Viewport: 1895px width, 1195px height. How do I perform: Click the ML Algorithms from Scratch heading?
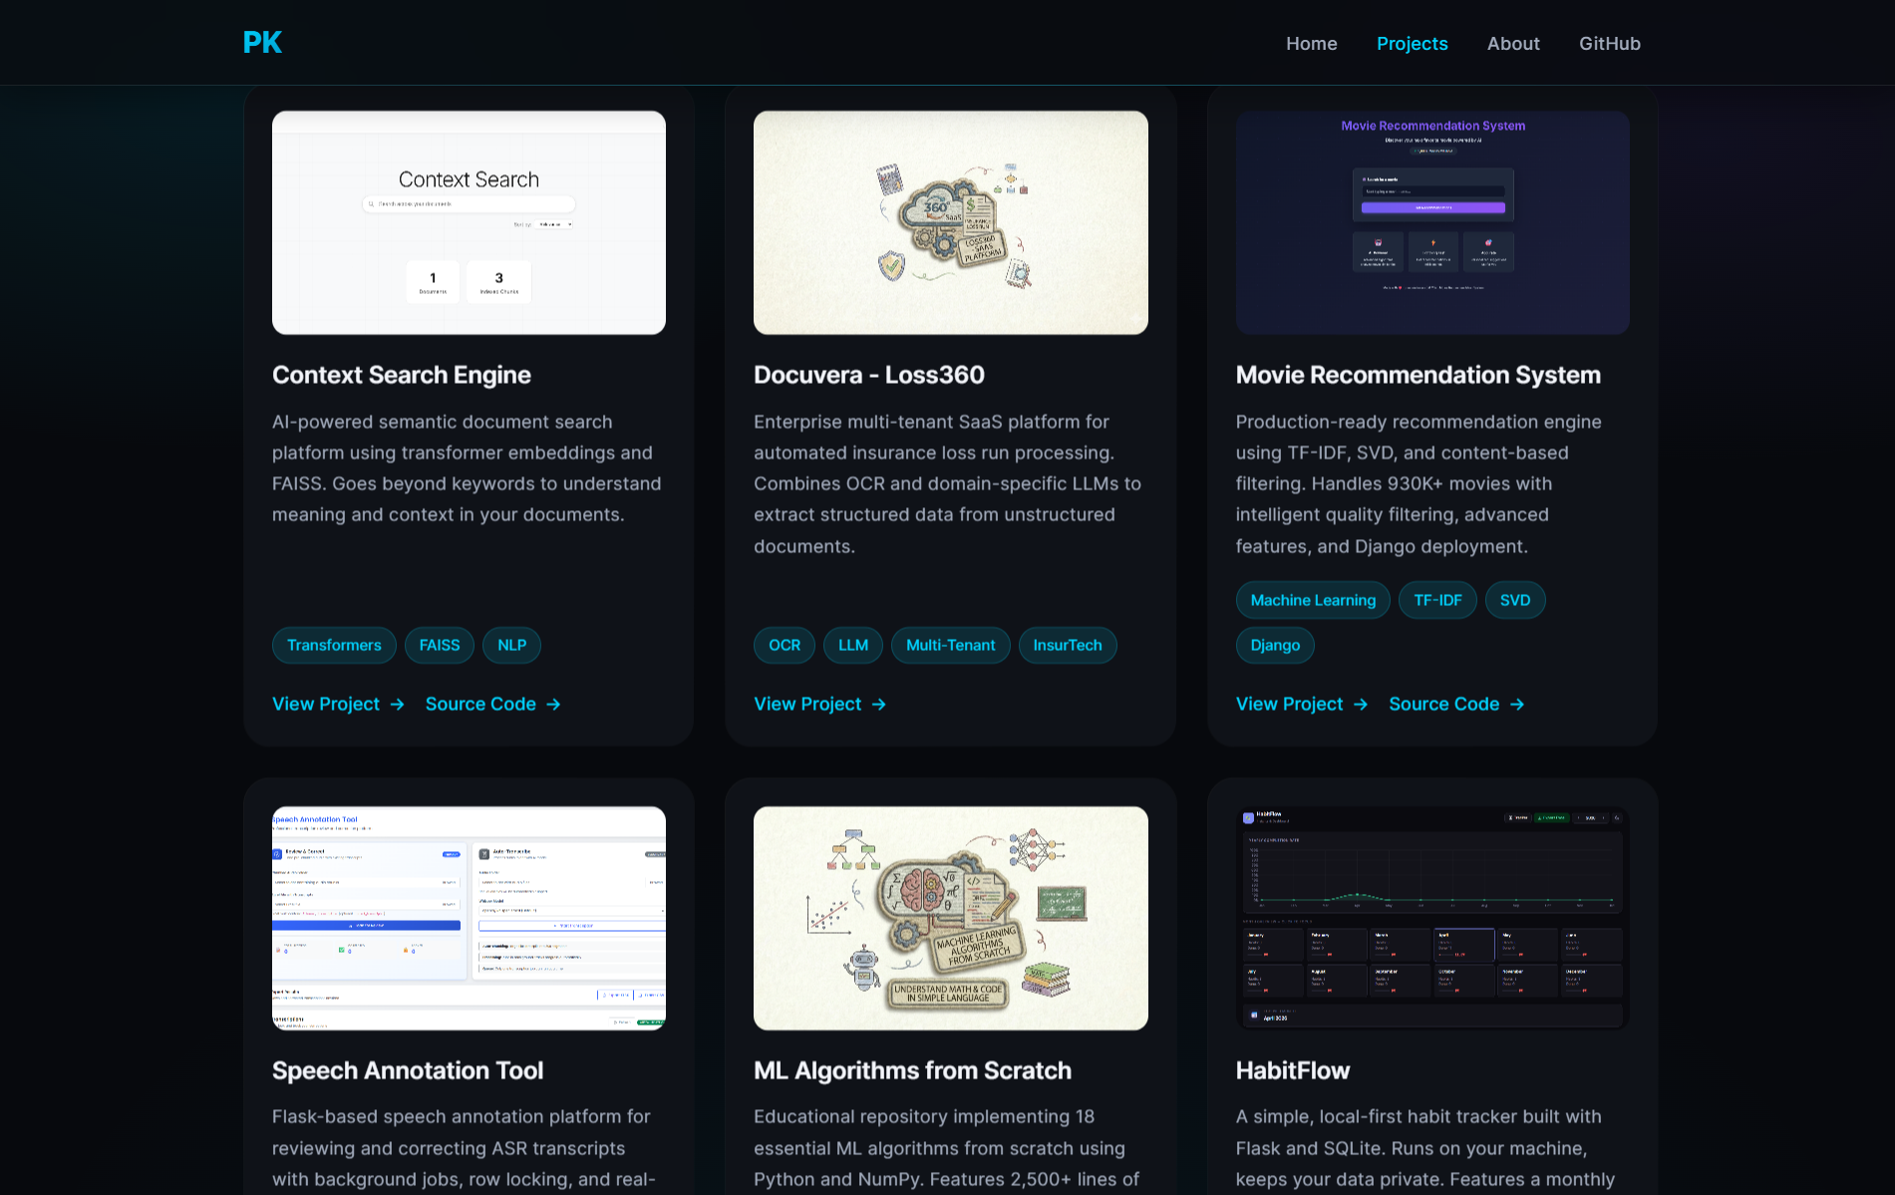[x=912, y=1070]
